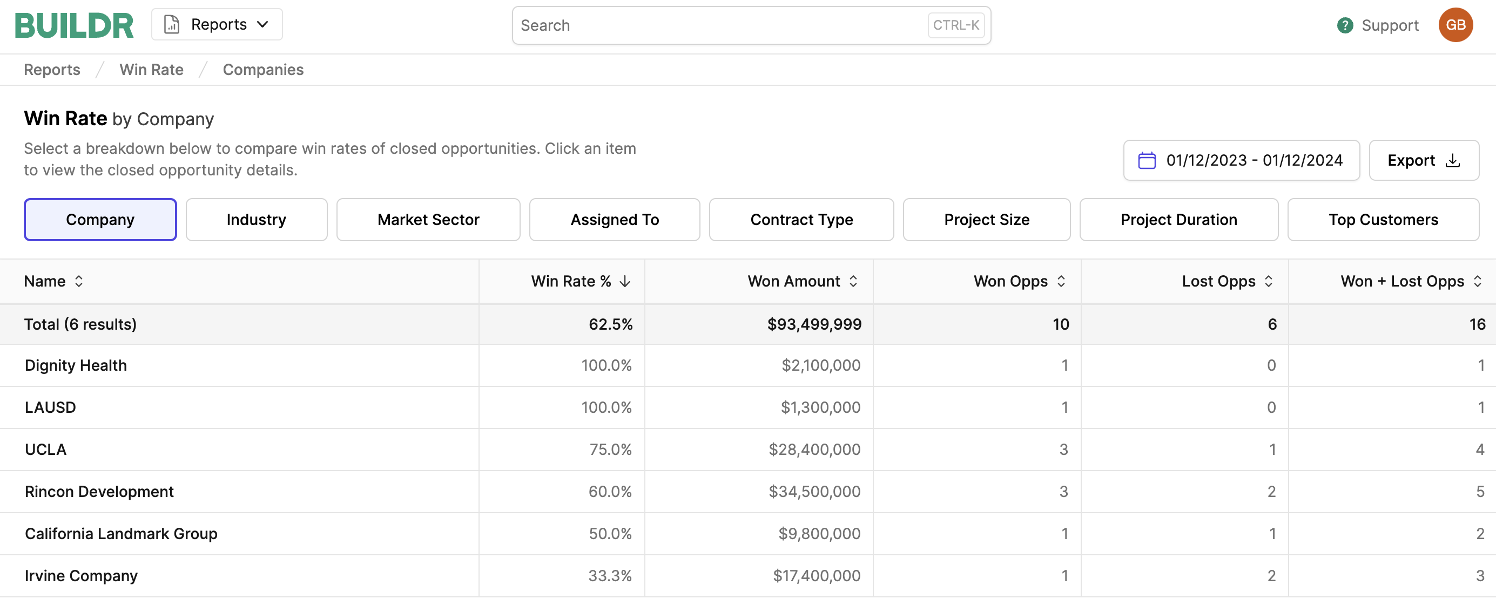Sort by Won Opps arrows icon
This screenshot has height=599, width=1496.
(x=1061, y=282)
